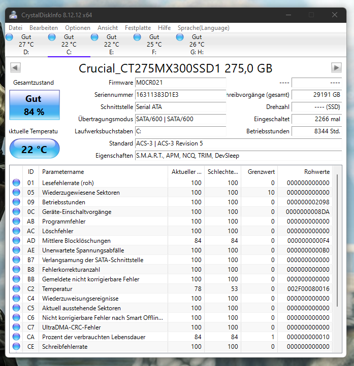Viewport: 354px width, 366px height.
Task: Click the CrystalDiskInfo title bar app icon
Action: [x=13, y=15]
